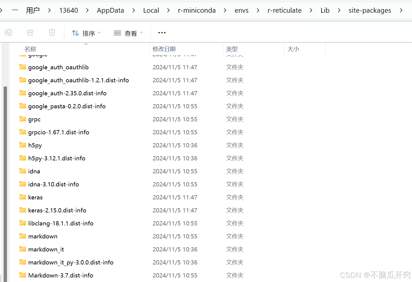
Task: Open the toolbar more options ellipsis
Action: [162, 33]
